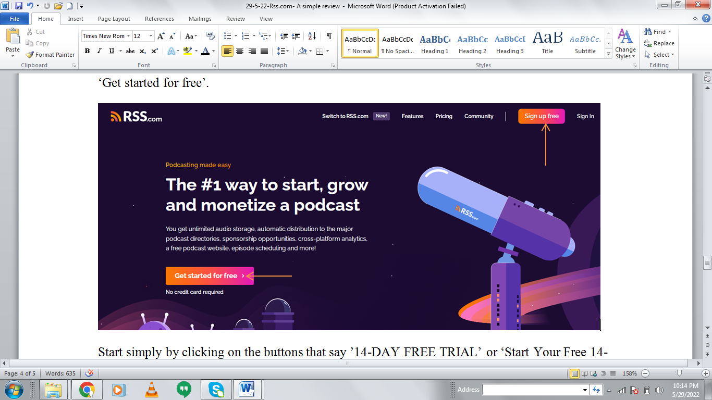Screen dimensions: 712x400
Task: Apply the Title style
Action: pyautogui.click(x=547, y=44)
